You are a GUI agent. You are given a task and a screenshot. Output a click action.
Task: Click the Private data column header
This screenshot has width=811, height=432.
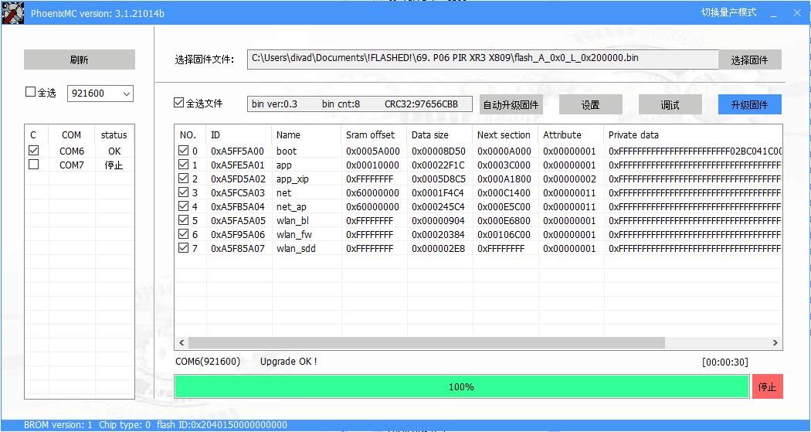[x=693, y=135]
